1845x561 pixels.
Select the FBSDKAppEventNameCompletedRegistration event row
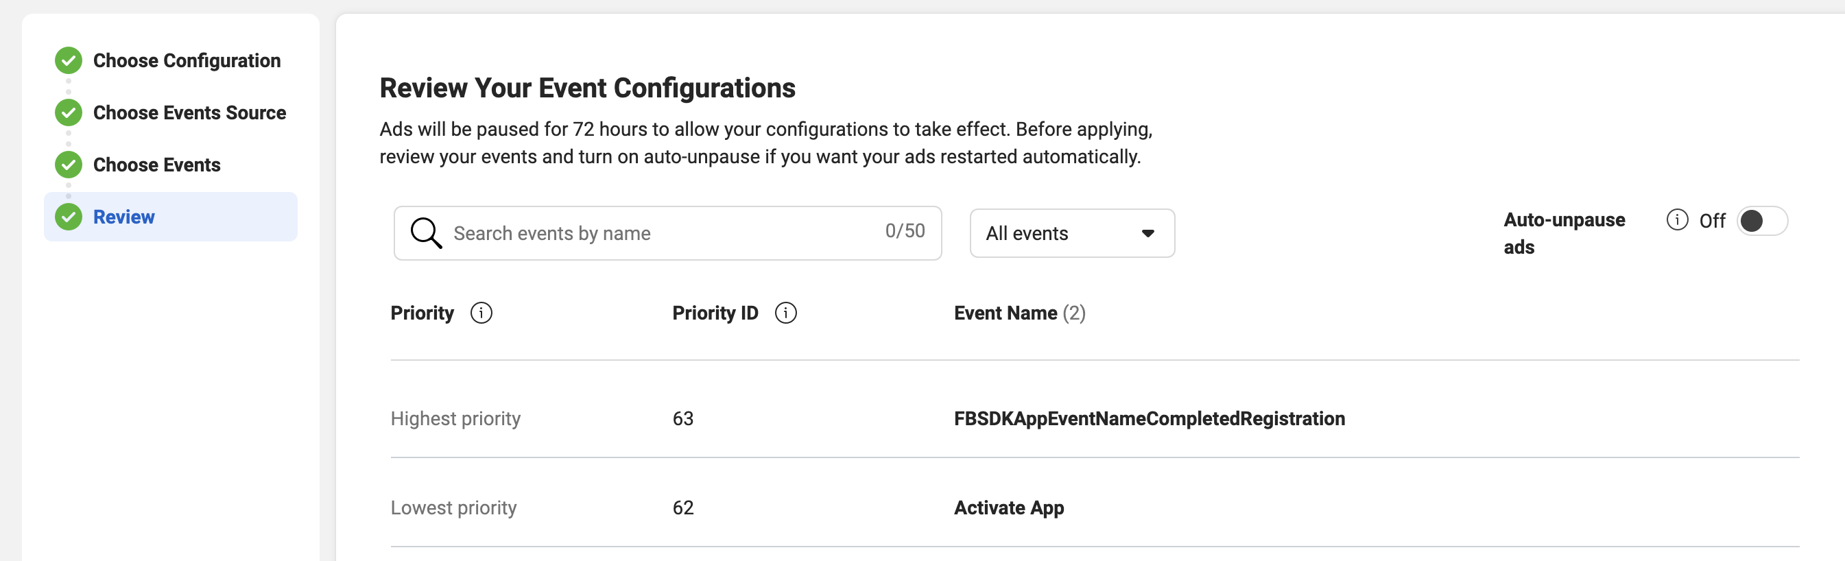point(1149,418)
